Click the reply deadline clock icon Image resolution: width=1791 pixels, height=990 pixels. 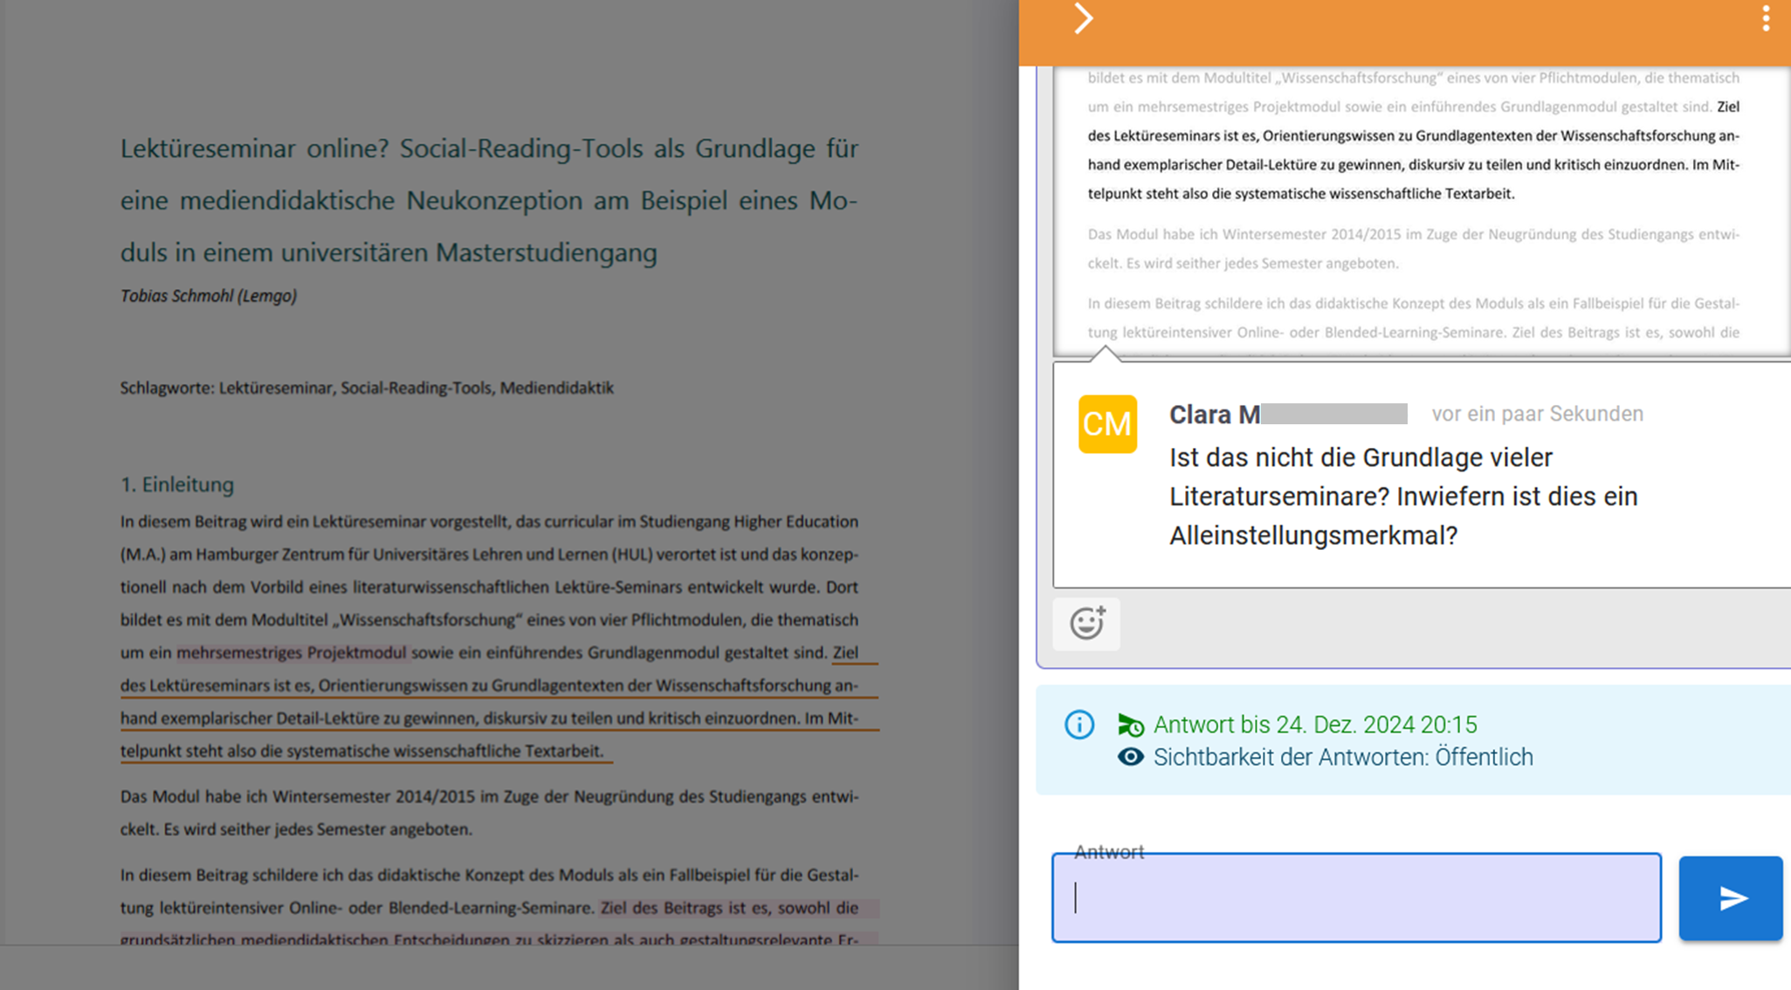point(1131,725)
